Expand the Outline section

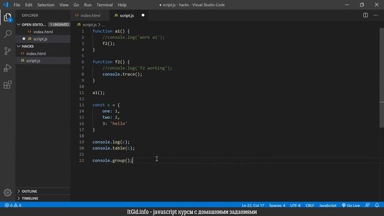[x=19, y=191]
